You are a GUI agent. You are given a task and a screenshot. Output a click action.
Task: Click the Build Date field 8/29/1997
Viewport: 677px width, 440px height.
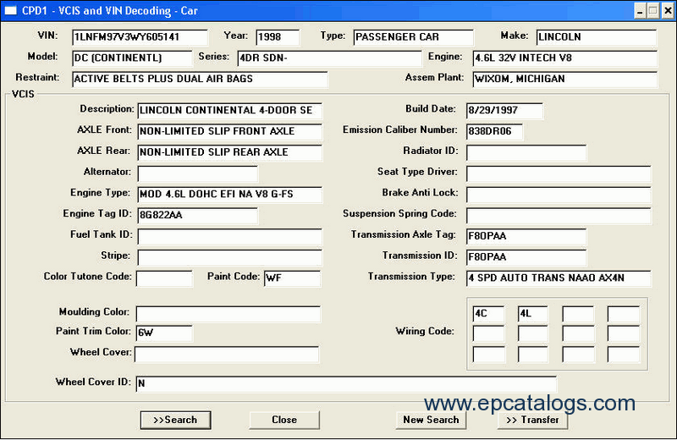click(504, 111)
